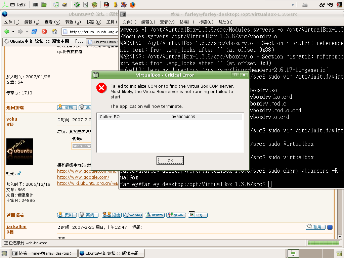This screenshot has height=258, width=344.
Task: Click OK in the VirtualBox error dialog
Action: (170, 161)
